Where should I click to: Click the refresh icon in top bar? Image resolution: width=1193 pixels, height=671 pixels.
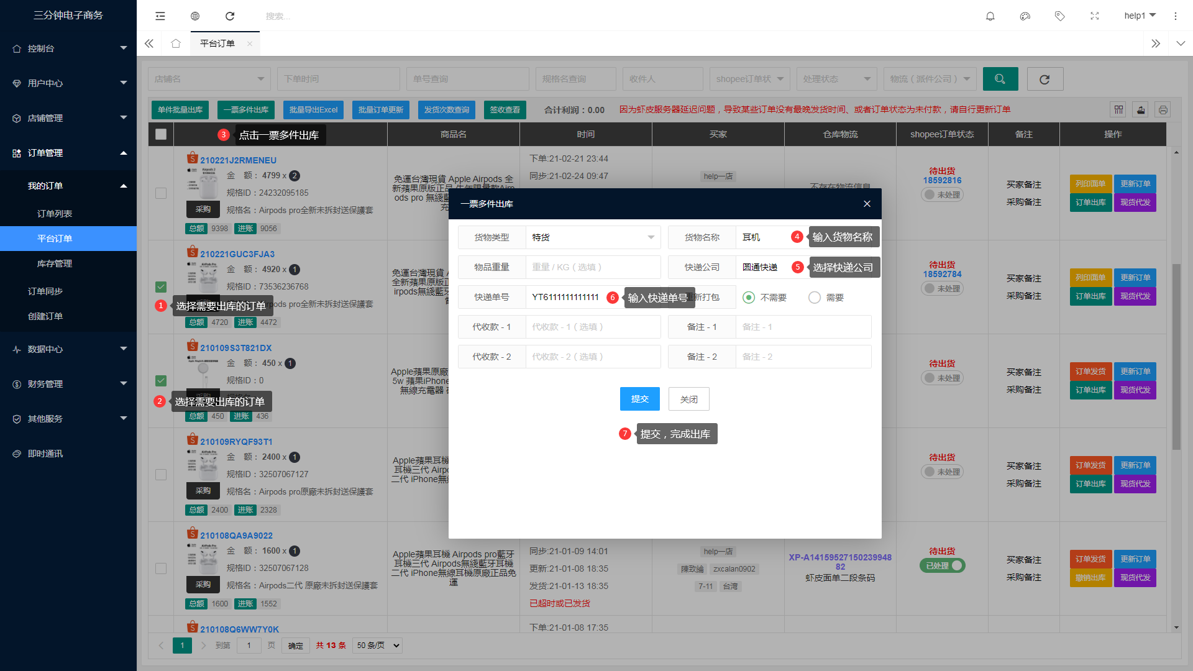pos(230,16)
